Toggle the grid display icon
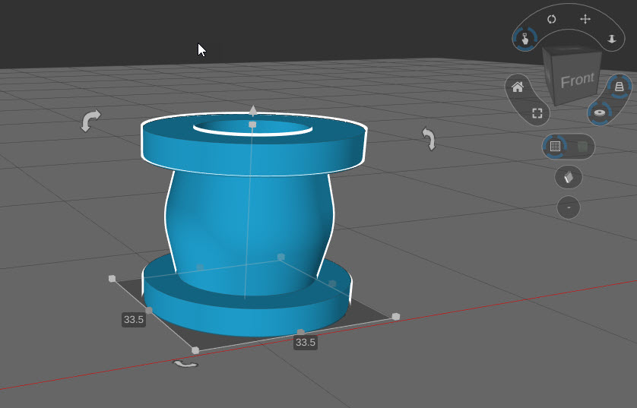The image size is (637, 408). coord(555,146)
